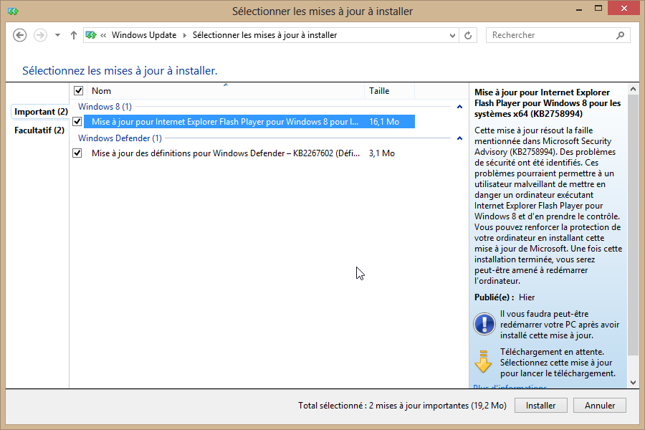Click the Publié(e) : Hier text
The width and height of the screenshot is (645, 430).
point(505,297)
